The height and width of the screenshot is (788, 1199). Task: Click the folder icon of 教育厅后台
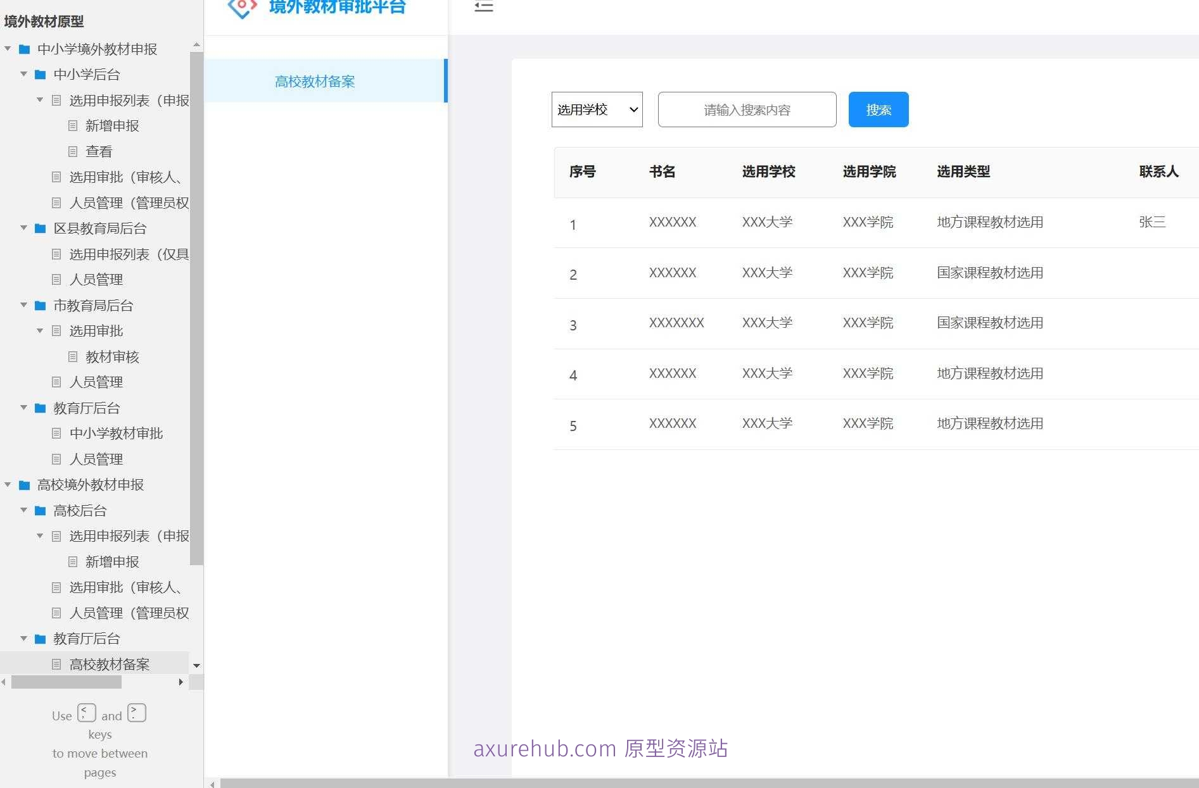tap(39, 408)
